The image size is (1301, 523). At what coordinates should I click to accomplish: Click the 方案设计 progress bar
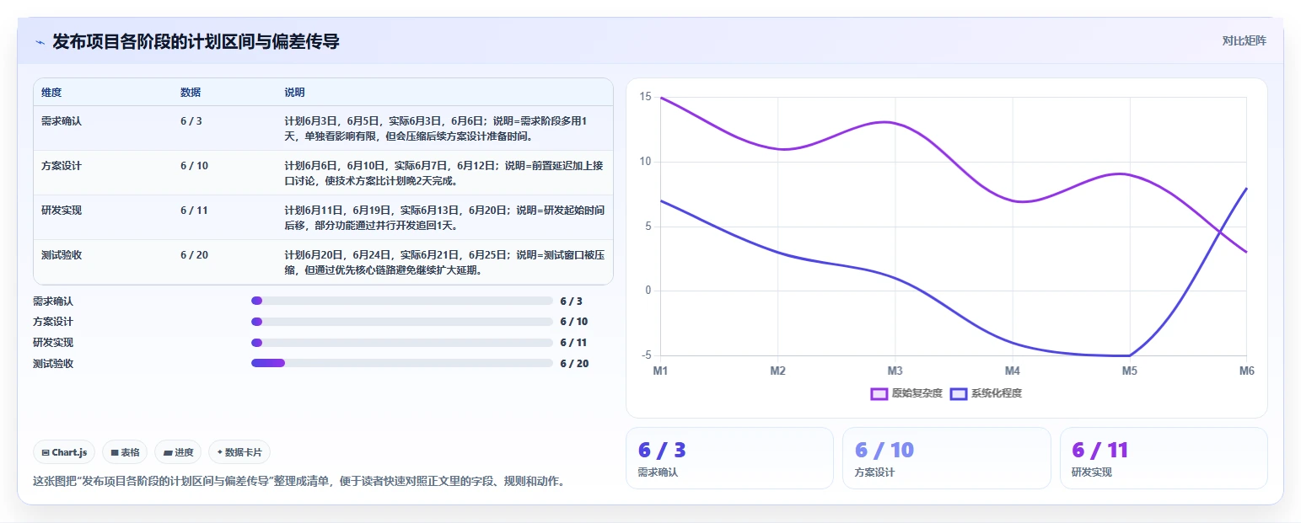pyautogui.click(x=402, y=322)
